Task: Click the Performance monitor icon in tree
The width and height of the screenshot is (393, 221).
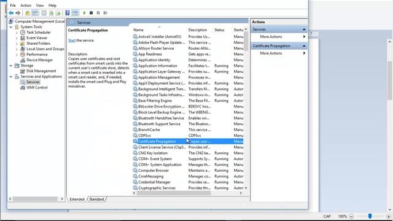Action: tap(23, 55)
